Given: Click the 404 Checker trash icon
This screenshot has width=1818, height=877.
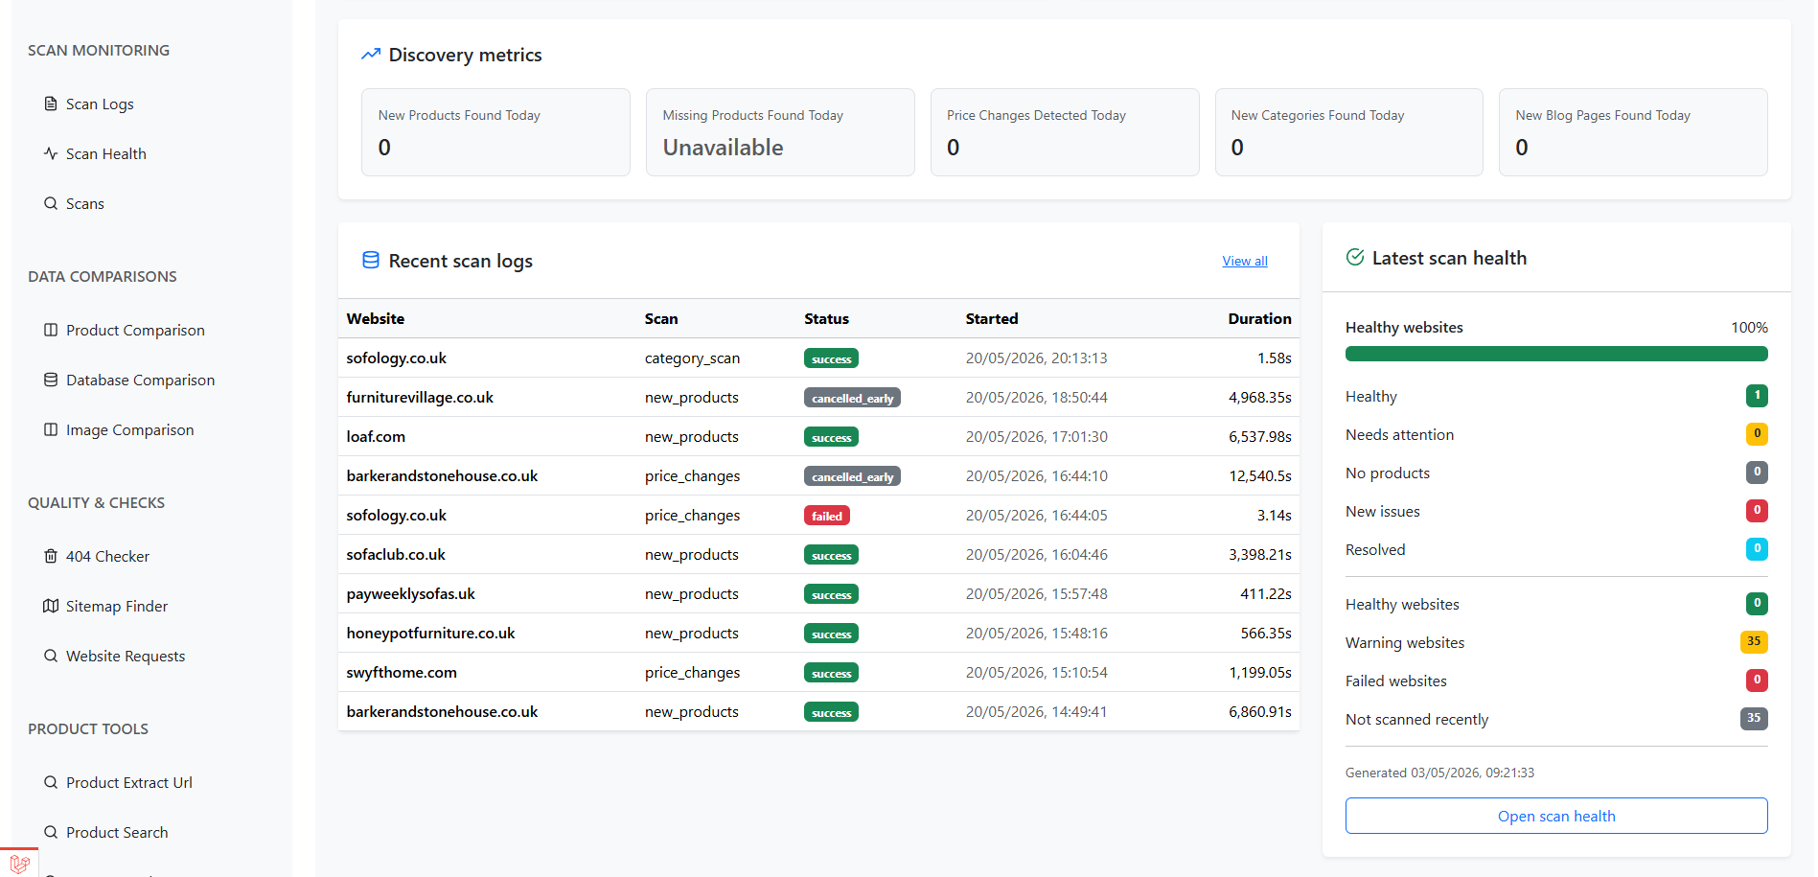Looking at the screenshot, I should 51,556.
